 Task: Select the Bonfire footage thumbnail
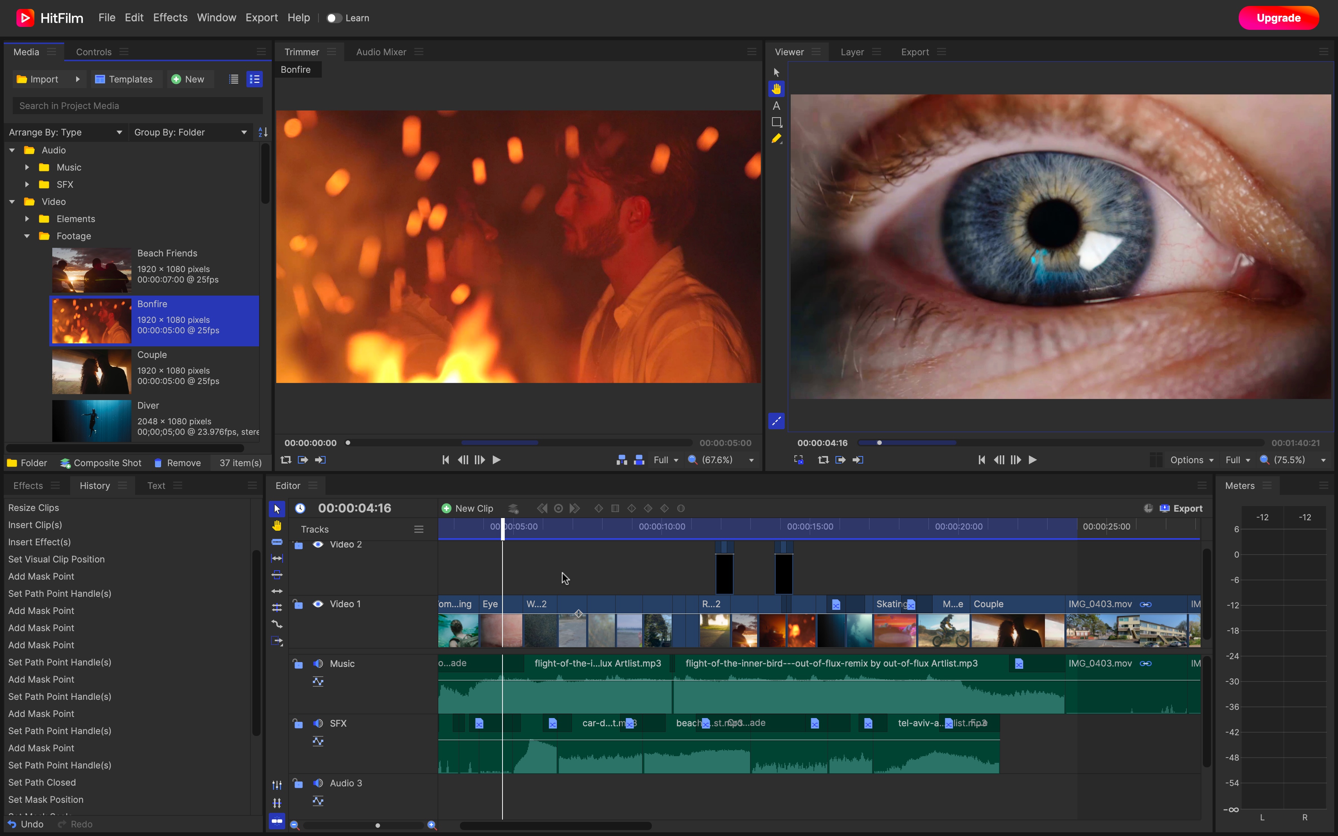pos(91,320)
